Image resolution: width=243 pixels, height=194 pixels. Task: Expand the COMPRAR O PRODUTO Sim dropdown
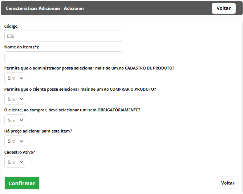pos(15,99)
